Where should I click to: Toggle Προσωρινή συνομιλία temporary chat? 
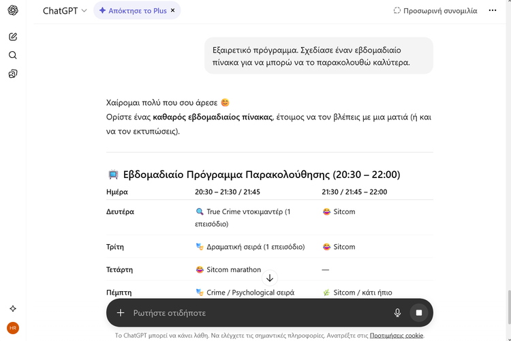435,11
